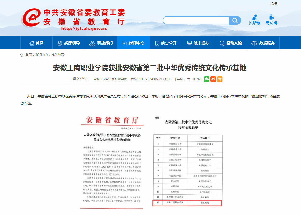301x215 pixels.
Task: Focus the site search input field
Action: click(196, 20)
